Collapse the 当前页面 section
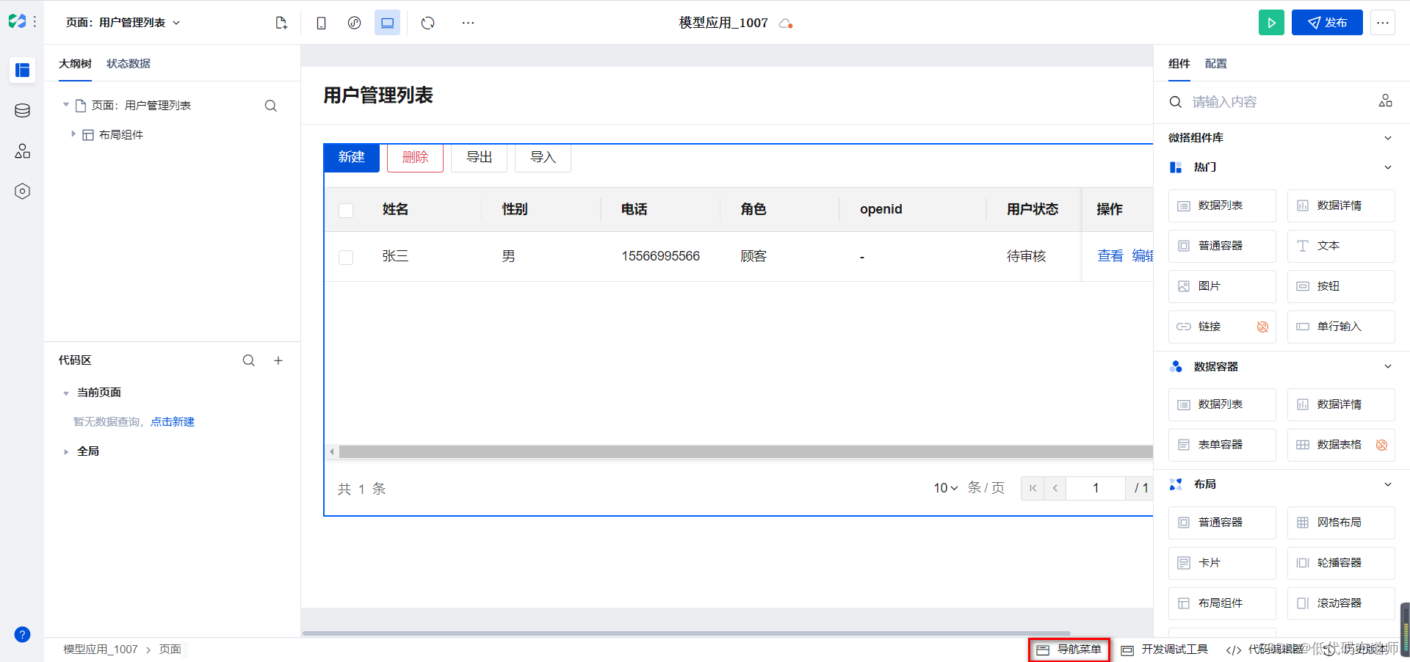Image resolution: width=1410 pixels, height=662 pixels. tap(66, 393)
